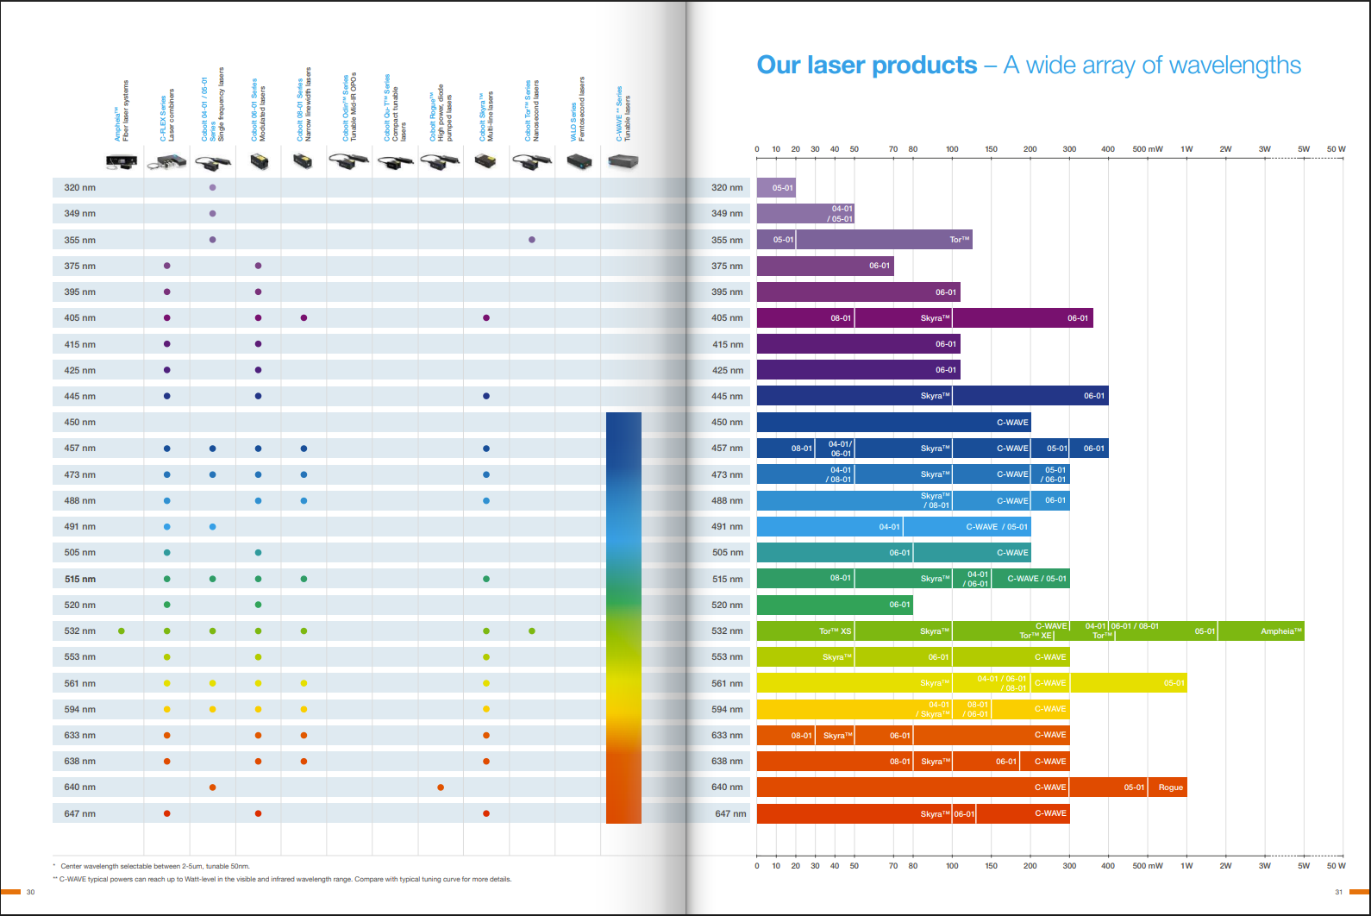Select the C-FLEX laser combiner product image
Viewport: 1371px width, 916px height.
coord(166,161)
